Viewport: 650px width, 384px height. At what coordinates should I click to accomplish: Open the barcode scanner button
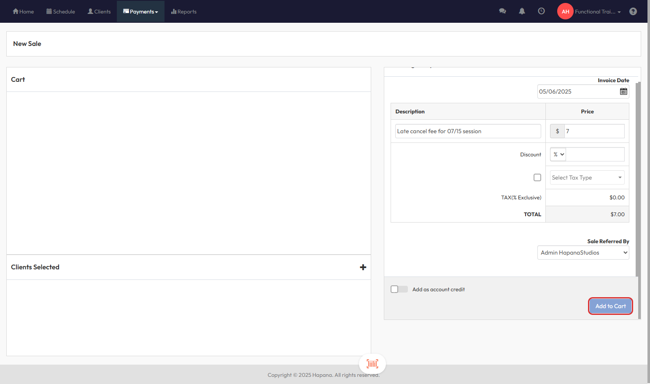(372, 363)
